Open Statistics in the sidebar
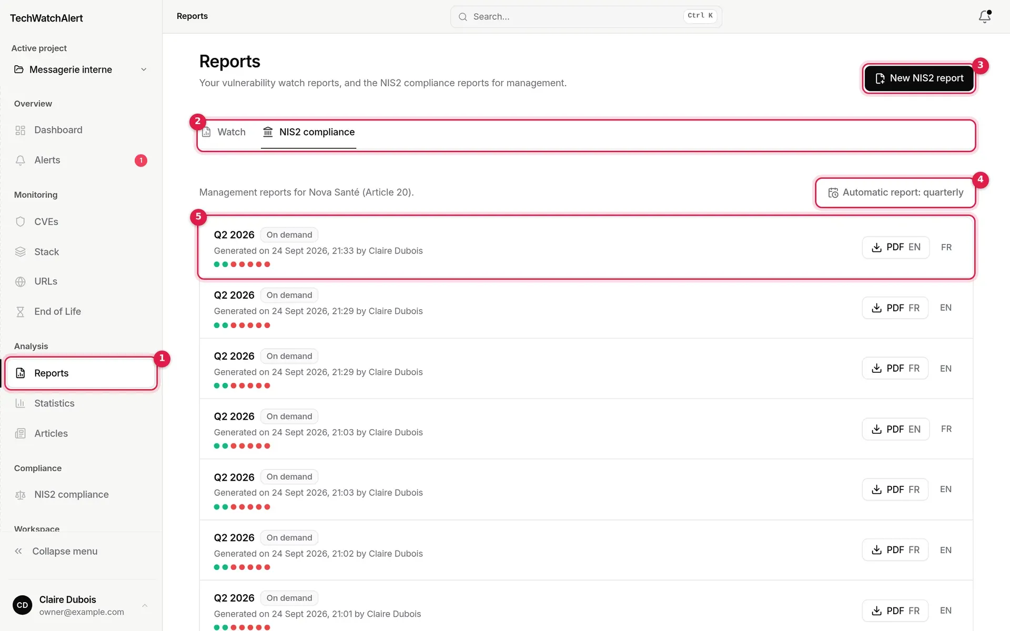The image size is (1010, 631). tap(81, 403)
